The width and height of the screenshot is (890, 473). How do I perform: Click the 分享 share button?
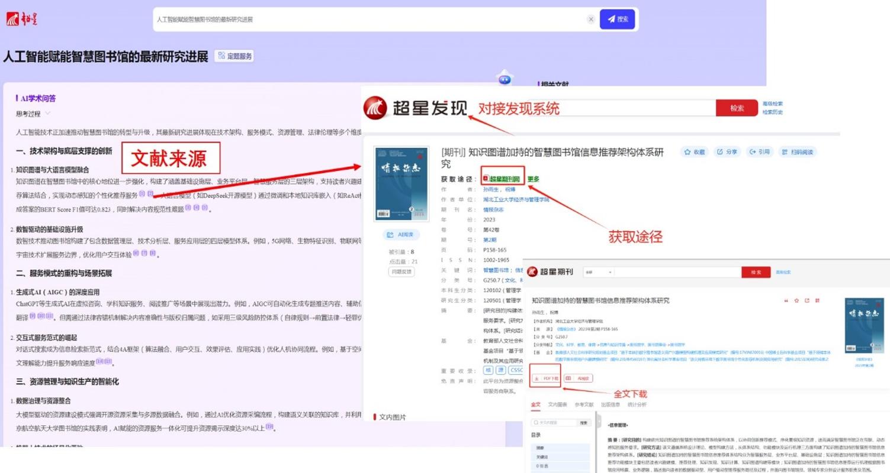coord(727,152)
